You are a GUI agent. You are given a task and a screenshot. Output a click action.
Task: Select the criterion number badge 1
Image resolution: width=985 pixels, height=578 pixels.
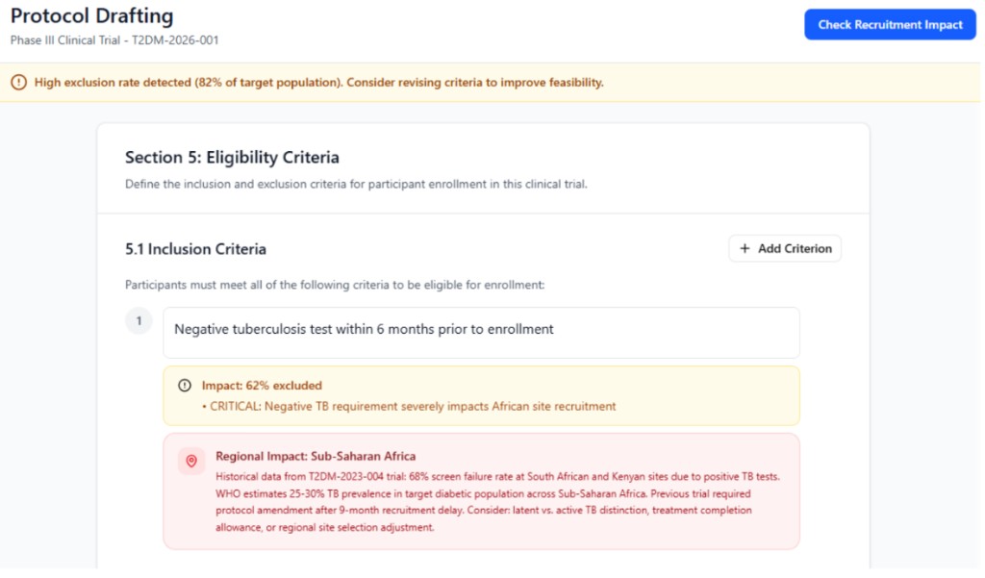point(139,320)
